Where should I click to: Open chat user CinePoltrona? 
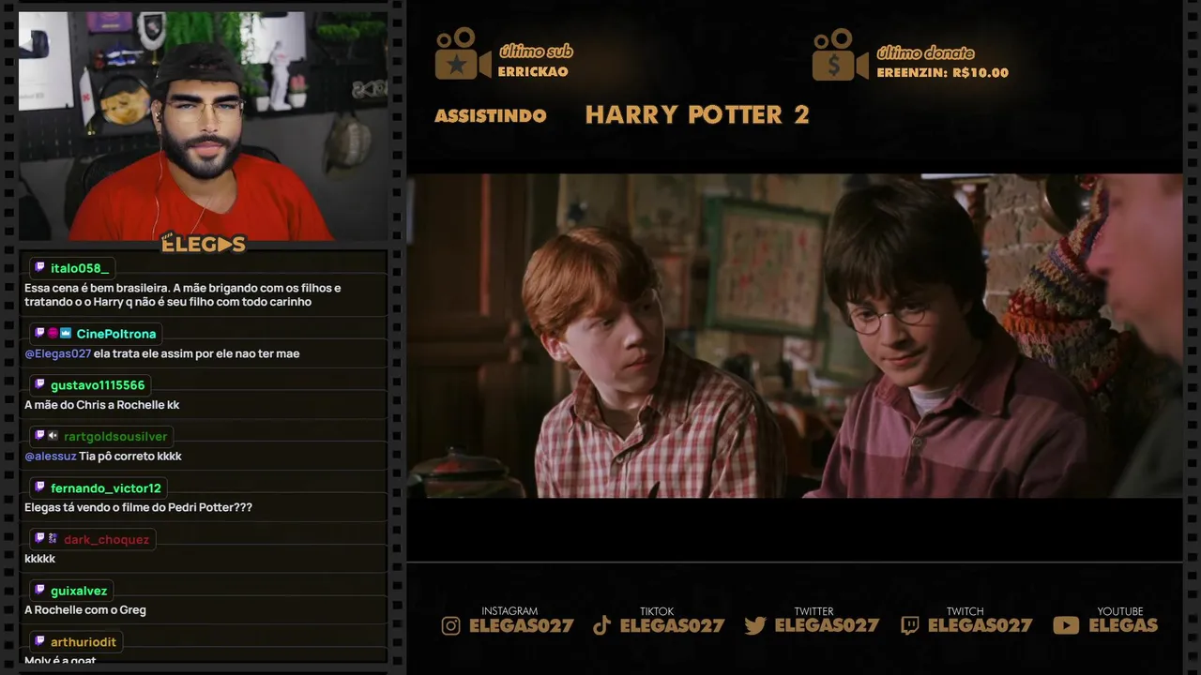116,334
